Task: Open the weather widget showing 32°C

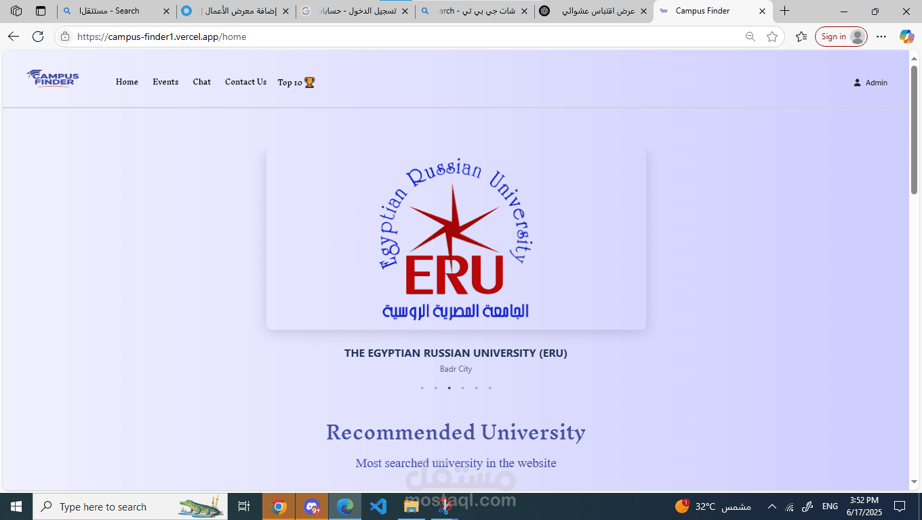Action: [x=713, y=506]
